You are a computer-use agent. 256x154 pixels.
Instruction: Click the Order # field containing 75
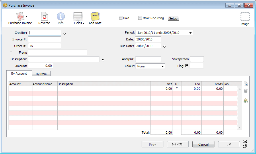[44, 46]
